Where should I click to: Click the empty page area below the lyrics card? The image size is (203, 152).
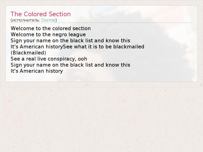click(x=101, y=117)
